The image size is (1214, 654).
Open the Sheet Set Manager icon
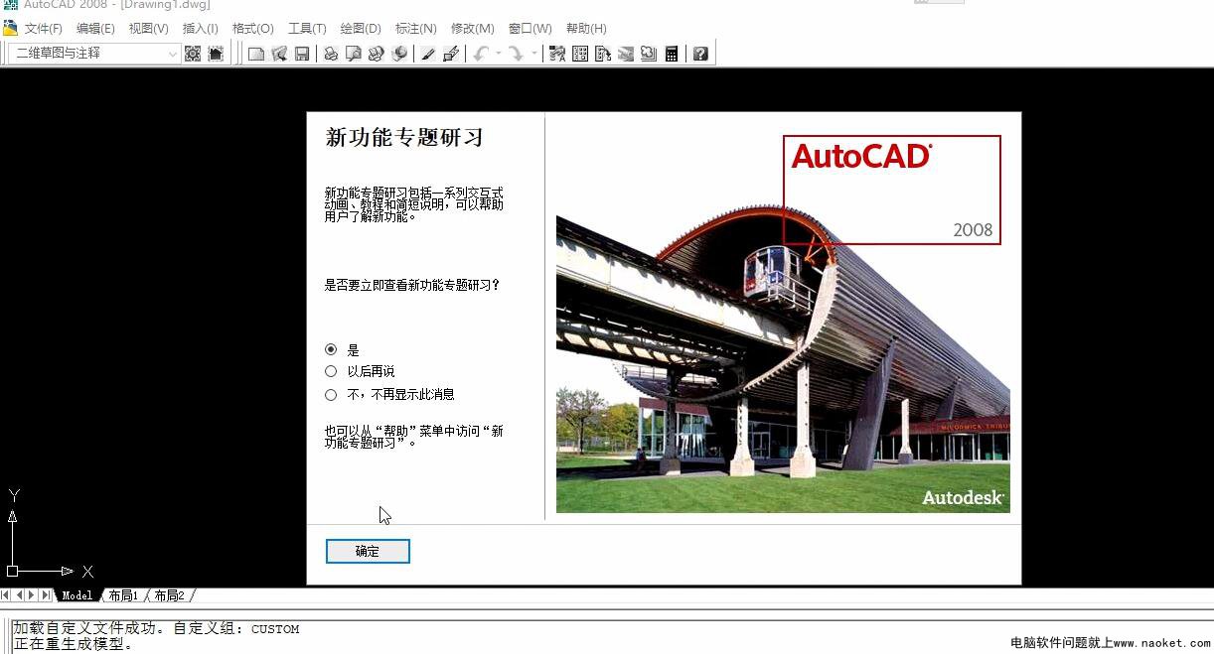pos(626,54)
